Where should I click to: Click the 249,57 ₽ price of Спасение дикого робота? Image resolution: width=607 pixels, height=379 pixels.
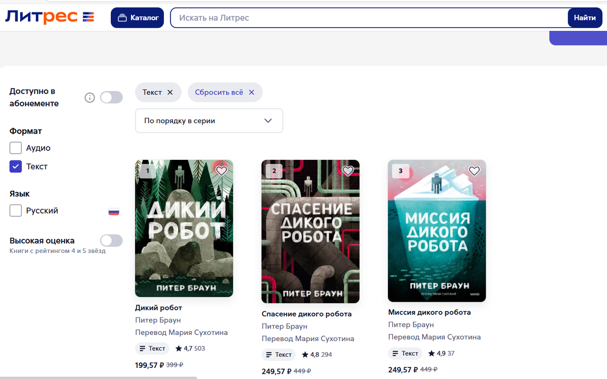point(276,371)
